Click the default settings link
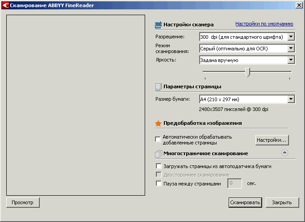305x222 pixels. [264, 24]
